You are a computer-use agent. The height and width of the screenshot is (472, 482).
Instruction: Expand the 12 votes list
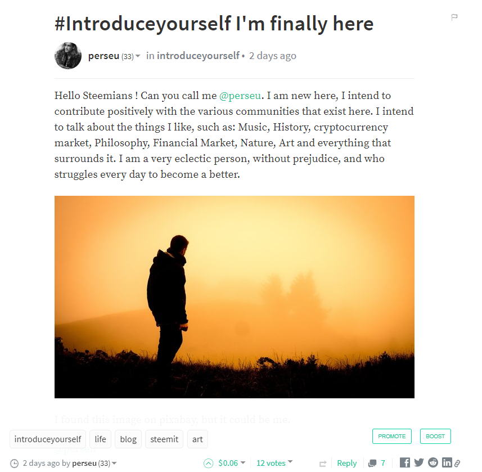pyautogui.click(x=274, y=463)
